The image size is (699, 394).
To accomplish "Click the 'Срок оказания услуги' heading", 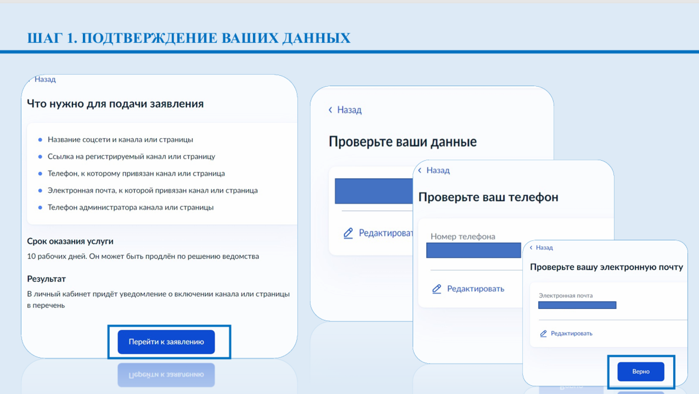I will (70, 241).
